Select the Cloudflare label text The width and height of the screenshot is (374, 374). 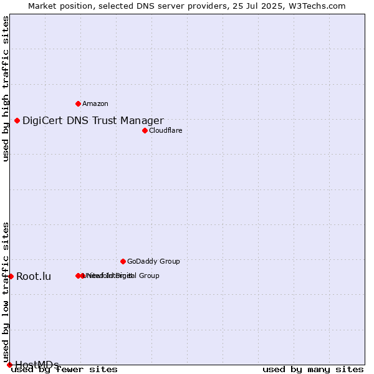coord(166,130)
